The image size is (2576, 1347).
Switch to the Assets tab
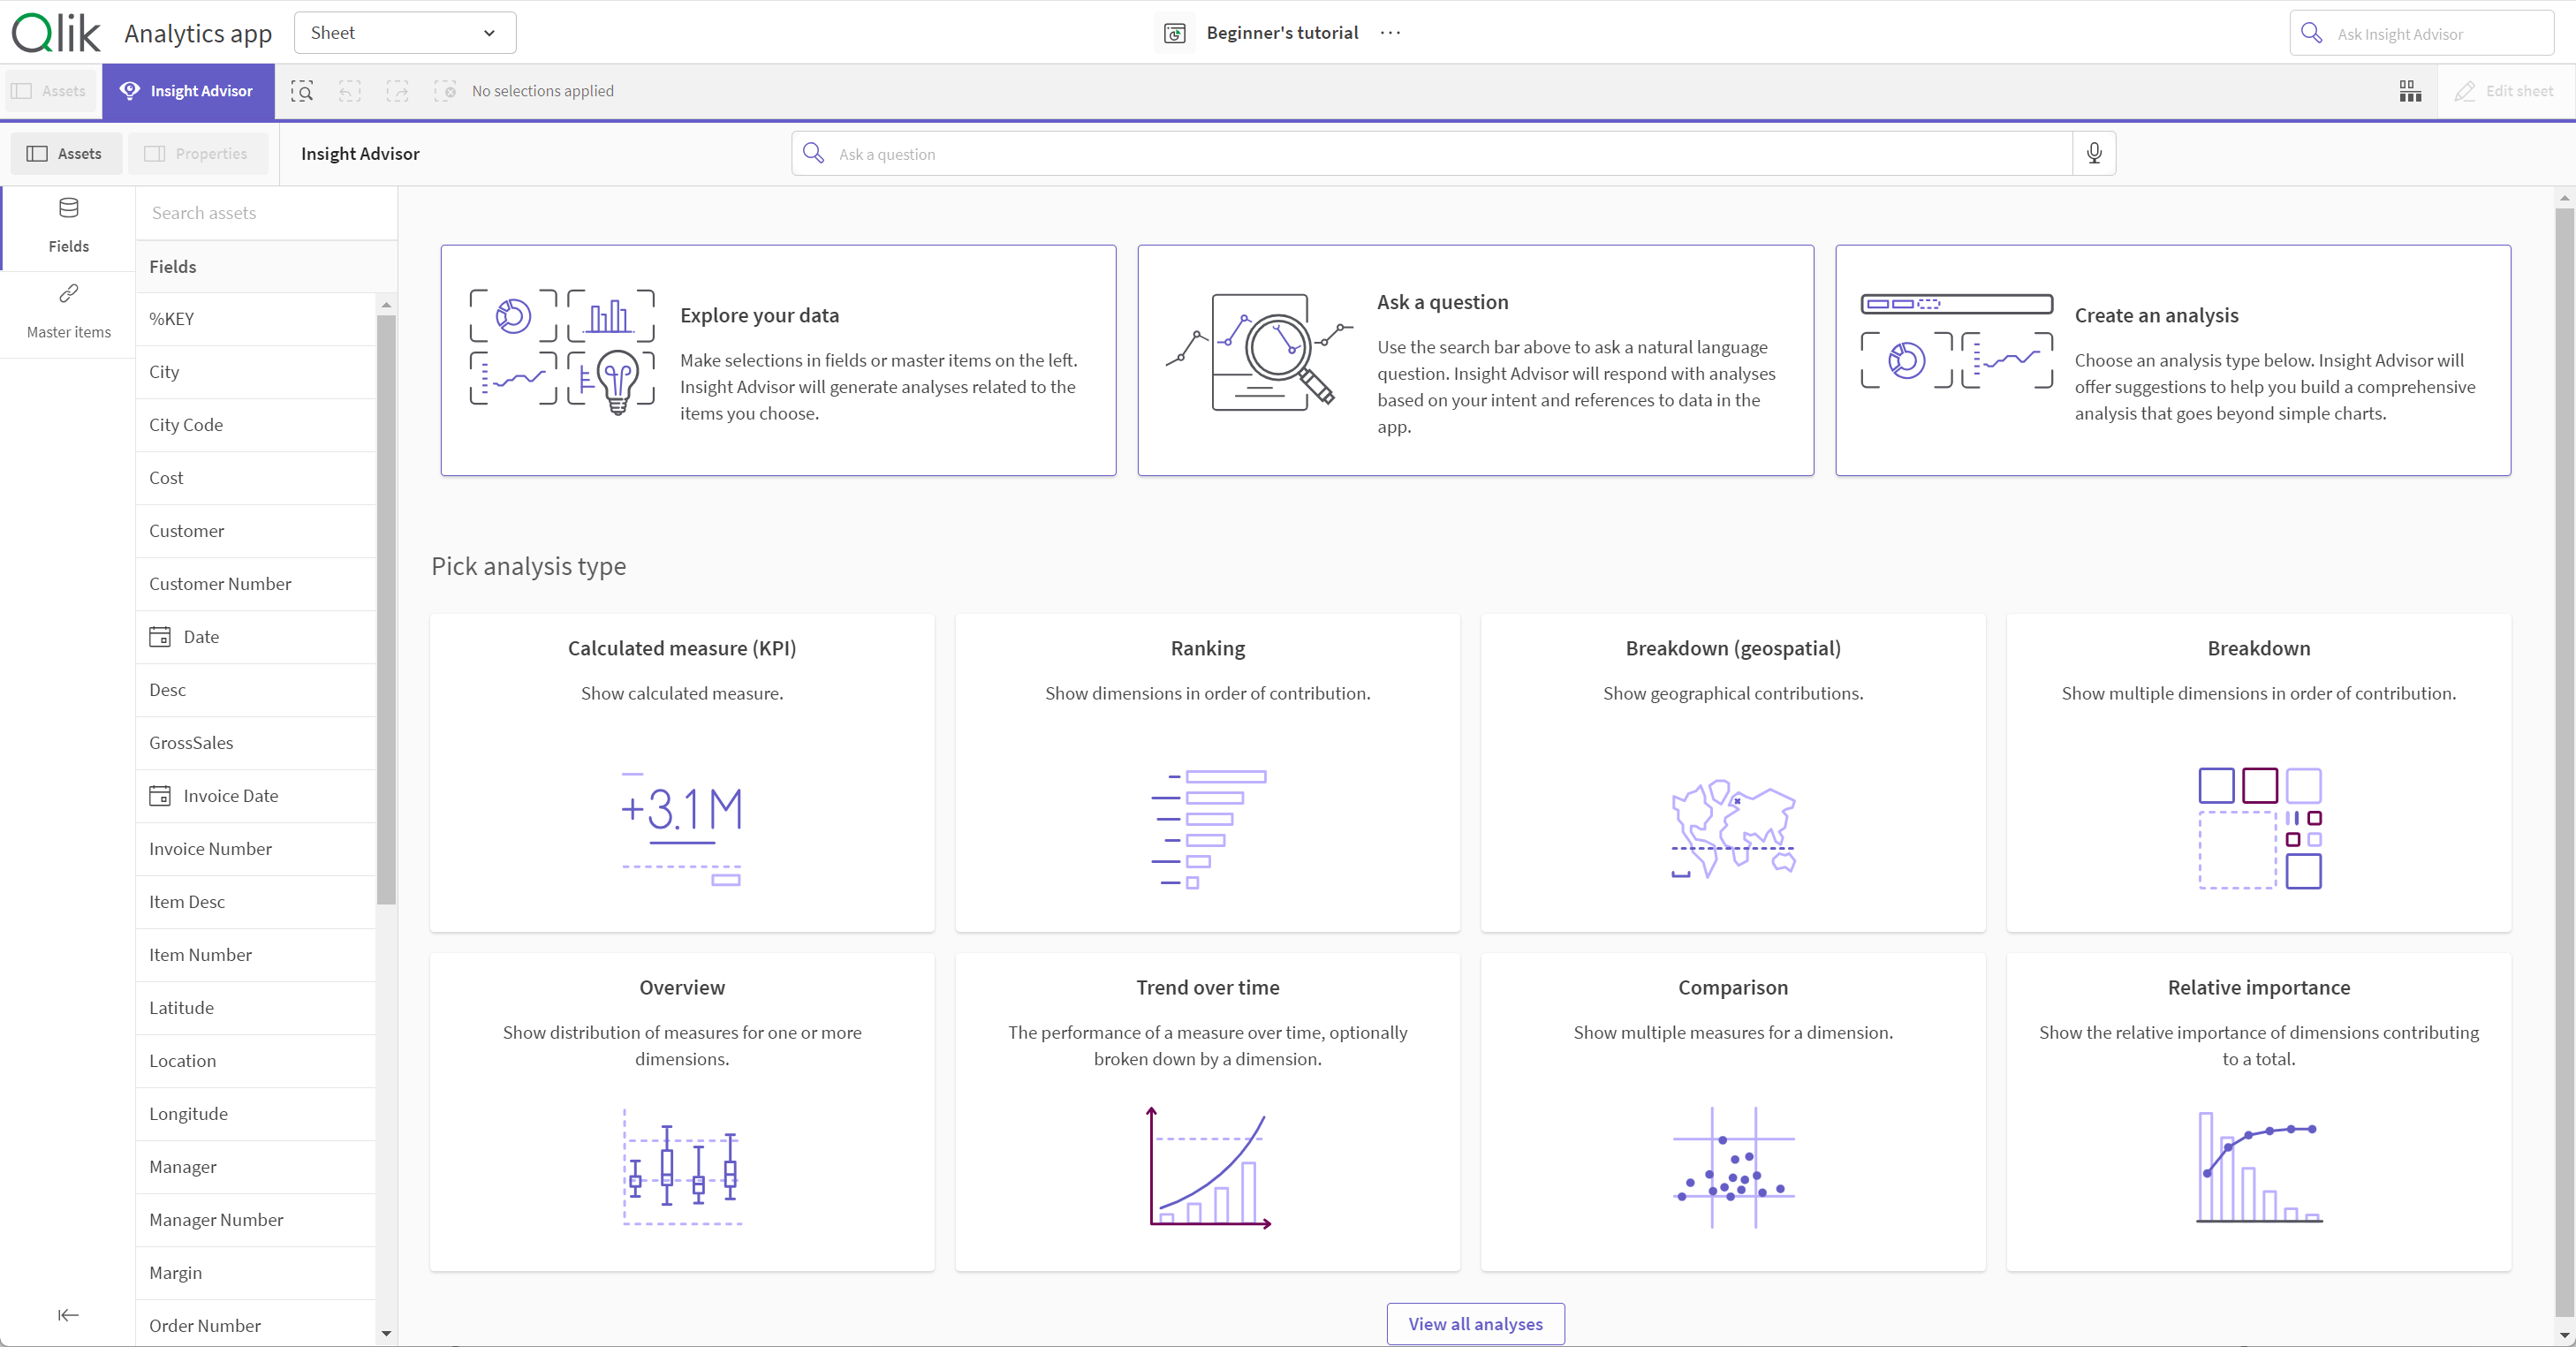(x=64, y=154)
